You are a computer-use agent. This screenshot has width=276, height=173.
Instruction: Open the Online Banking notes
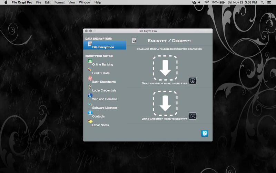102,64
